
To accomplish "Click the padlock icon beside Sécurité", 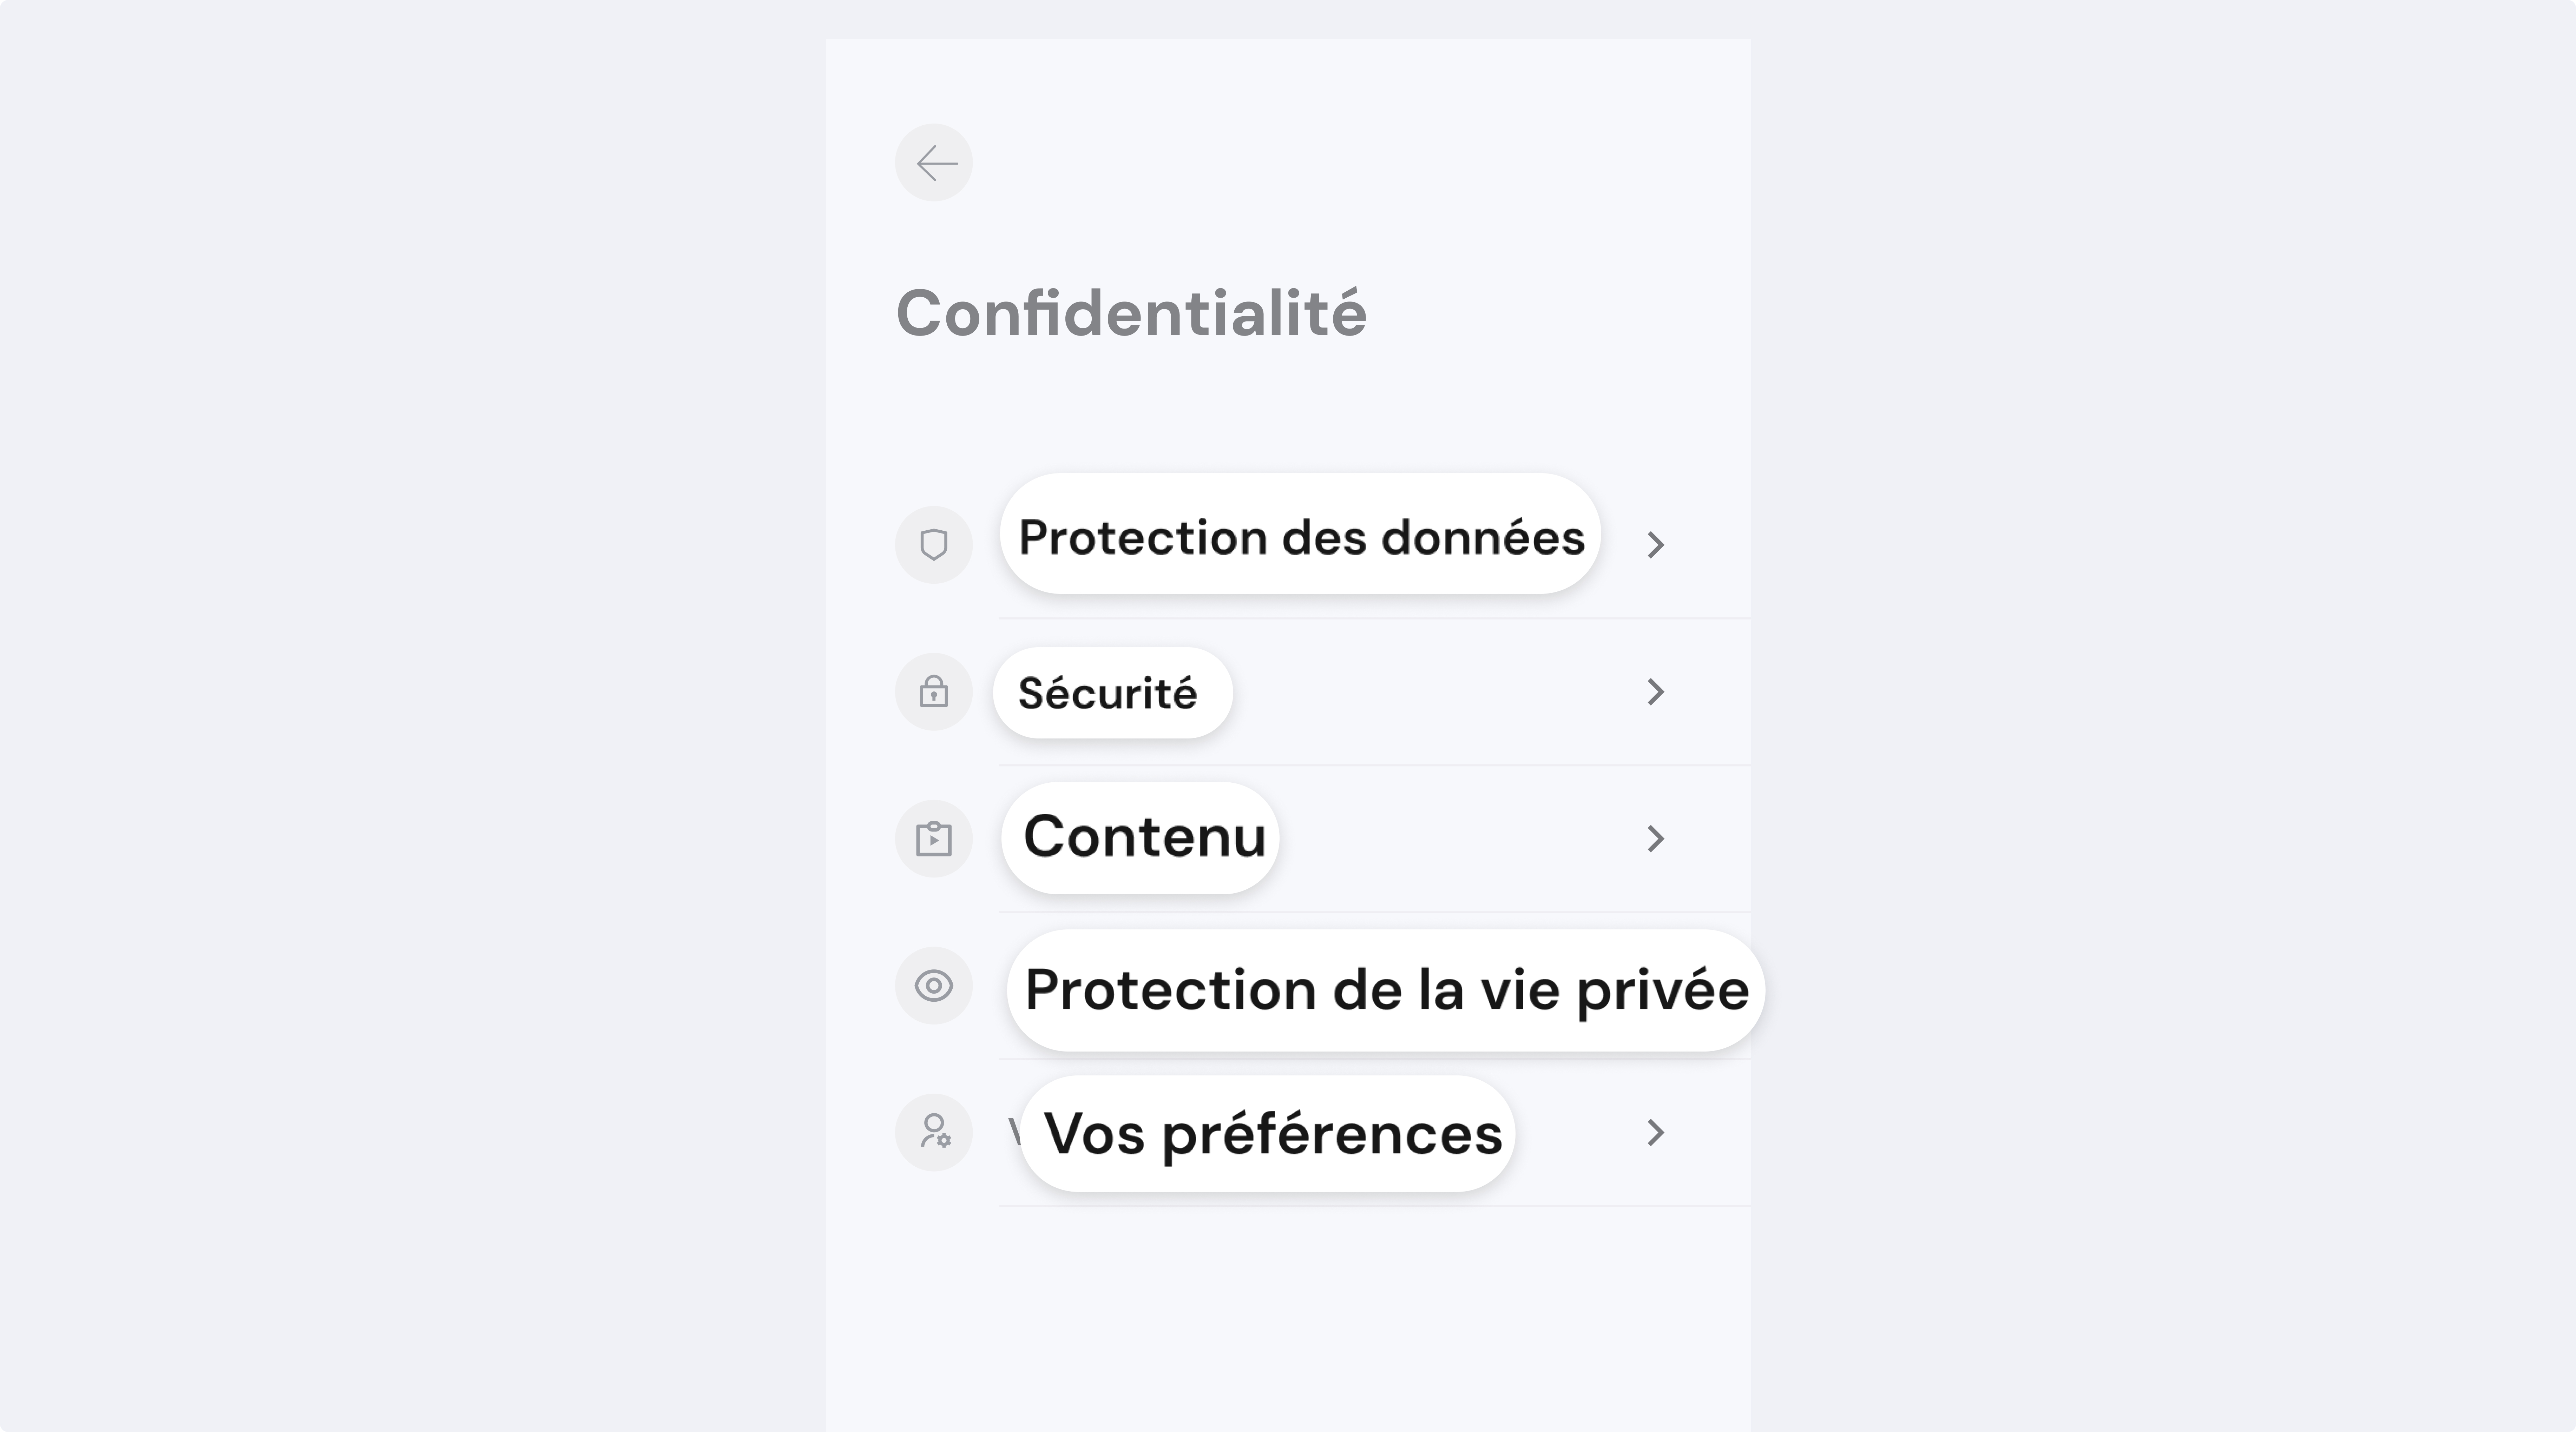I will [x=933, y=691].
